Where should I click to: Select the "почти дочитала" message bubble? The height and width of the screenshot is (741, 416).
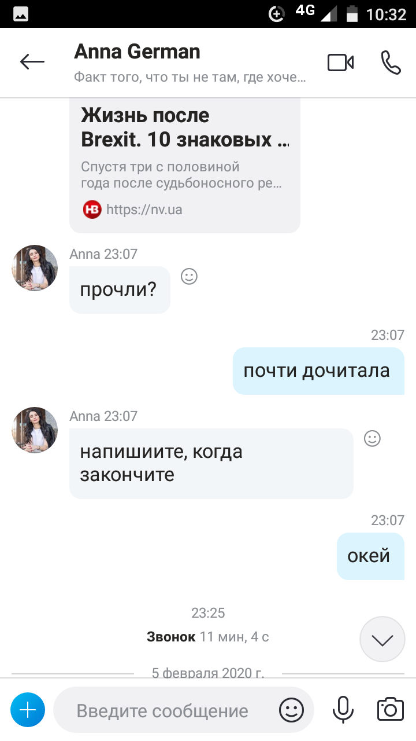(318, 371)
